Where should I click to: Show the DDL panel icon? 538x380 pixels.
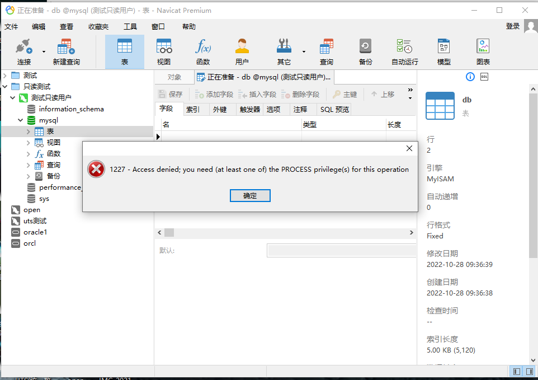(484, 77)
